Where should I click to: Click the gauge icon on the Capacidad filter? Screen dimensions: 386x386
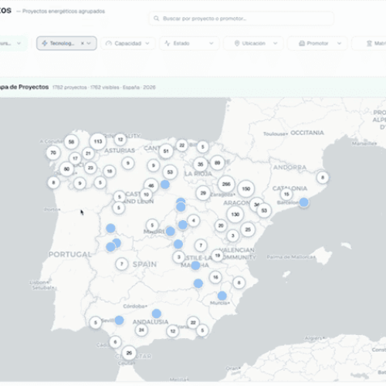coord(109,43)
